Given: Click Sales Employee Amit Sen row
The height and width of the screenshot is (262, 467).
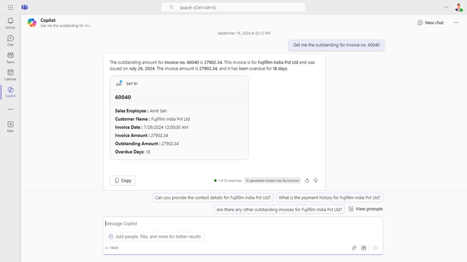Looking at the screenshot, I should (x=141, y=111).
